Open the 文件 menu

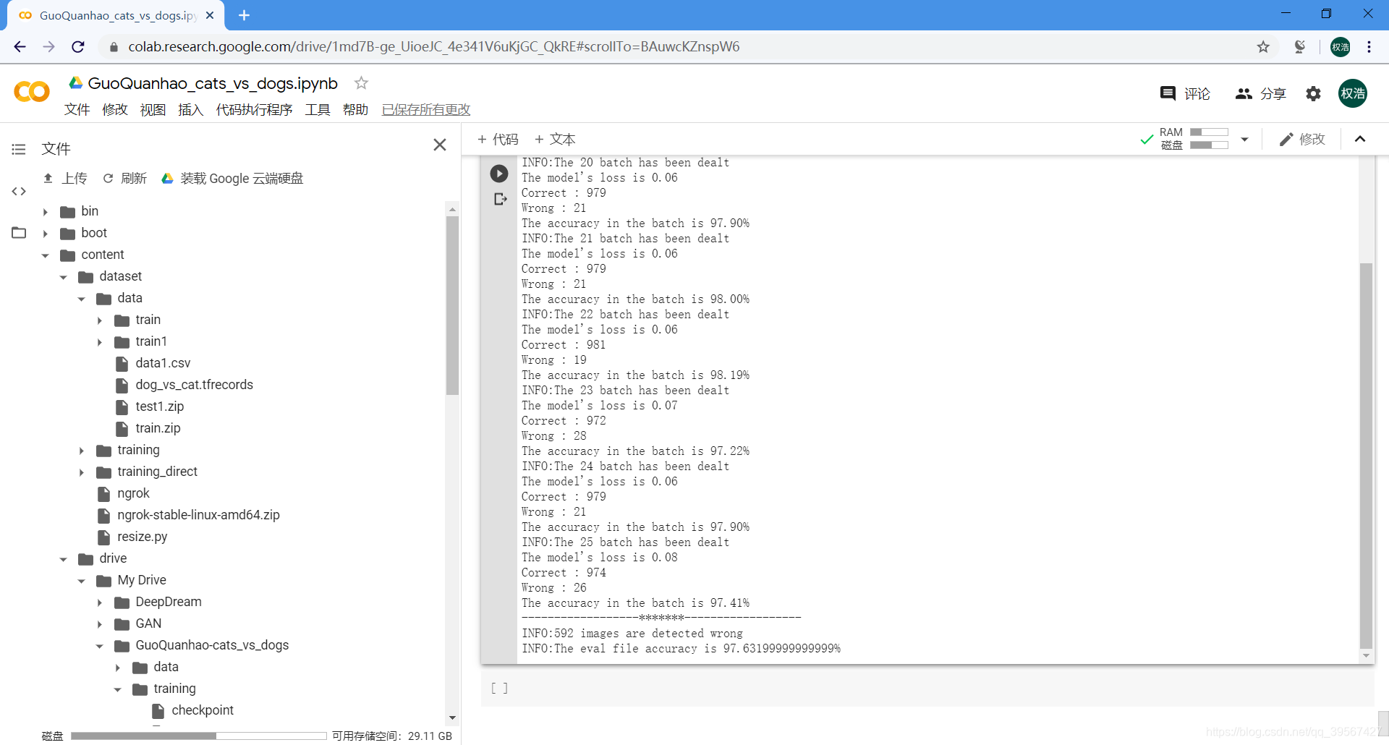77,109
